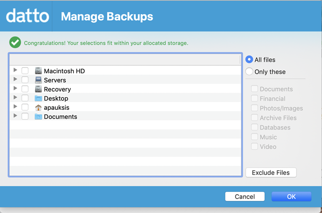This screenshot has height=213, width=322.
Task: Select the Recovery row label
Action: (57, 89)
